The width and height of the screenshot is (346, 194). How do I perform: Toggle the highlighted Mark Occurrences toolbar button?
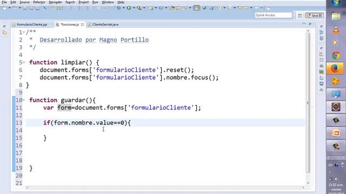(x=196, y=8)
